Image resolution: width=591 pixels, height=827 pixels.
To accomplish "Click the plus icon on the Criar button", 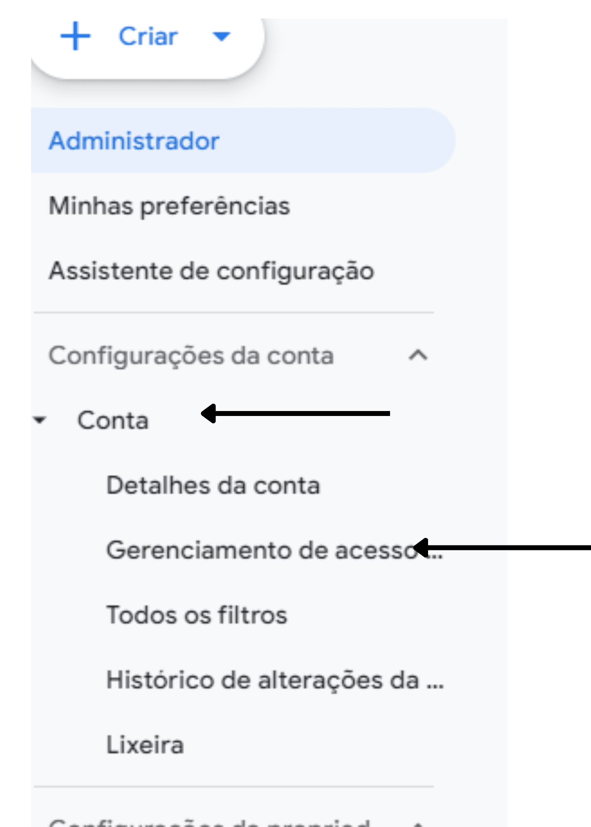I will pyautogui.click(x=77, y=36).
